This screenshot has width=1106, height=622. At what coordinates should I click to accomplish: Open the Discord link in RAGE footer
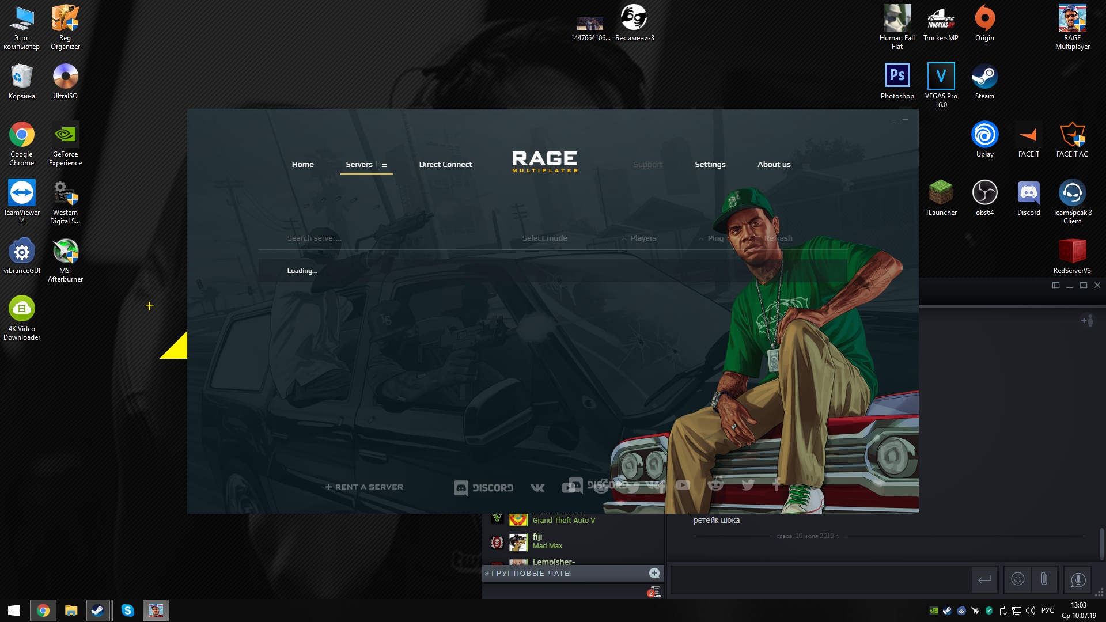(484, 488)
